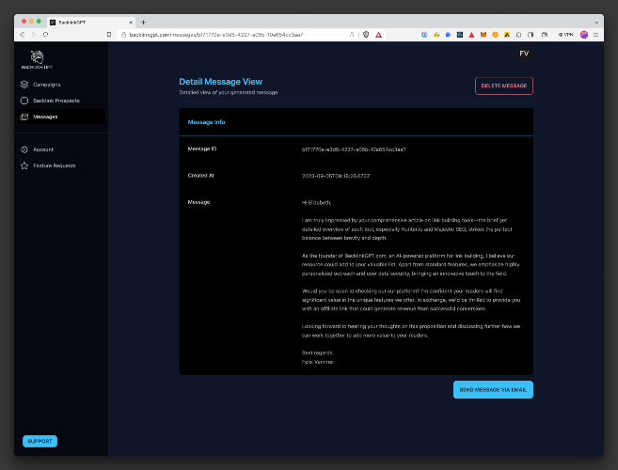Image resolution: width=618 pixels, height=470 pixels.
Task: Click the BacklinkGPT logo
Action: pyautogui.click(x=37, y=59)
